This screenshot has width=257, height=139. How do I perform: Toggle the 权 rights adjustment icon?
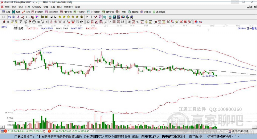(x=33, y=17)
